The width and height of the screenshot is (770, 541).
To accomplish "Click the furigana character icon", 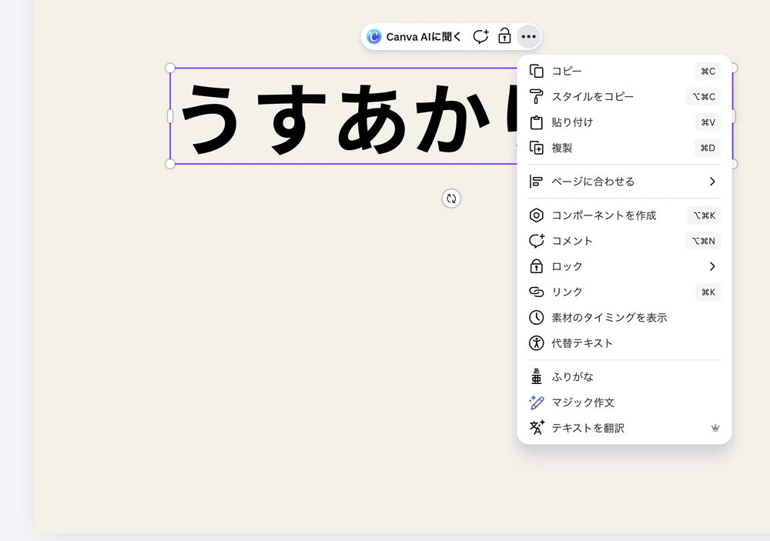I will pos(536,376).
